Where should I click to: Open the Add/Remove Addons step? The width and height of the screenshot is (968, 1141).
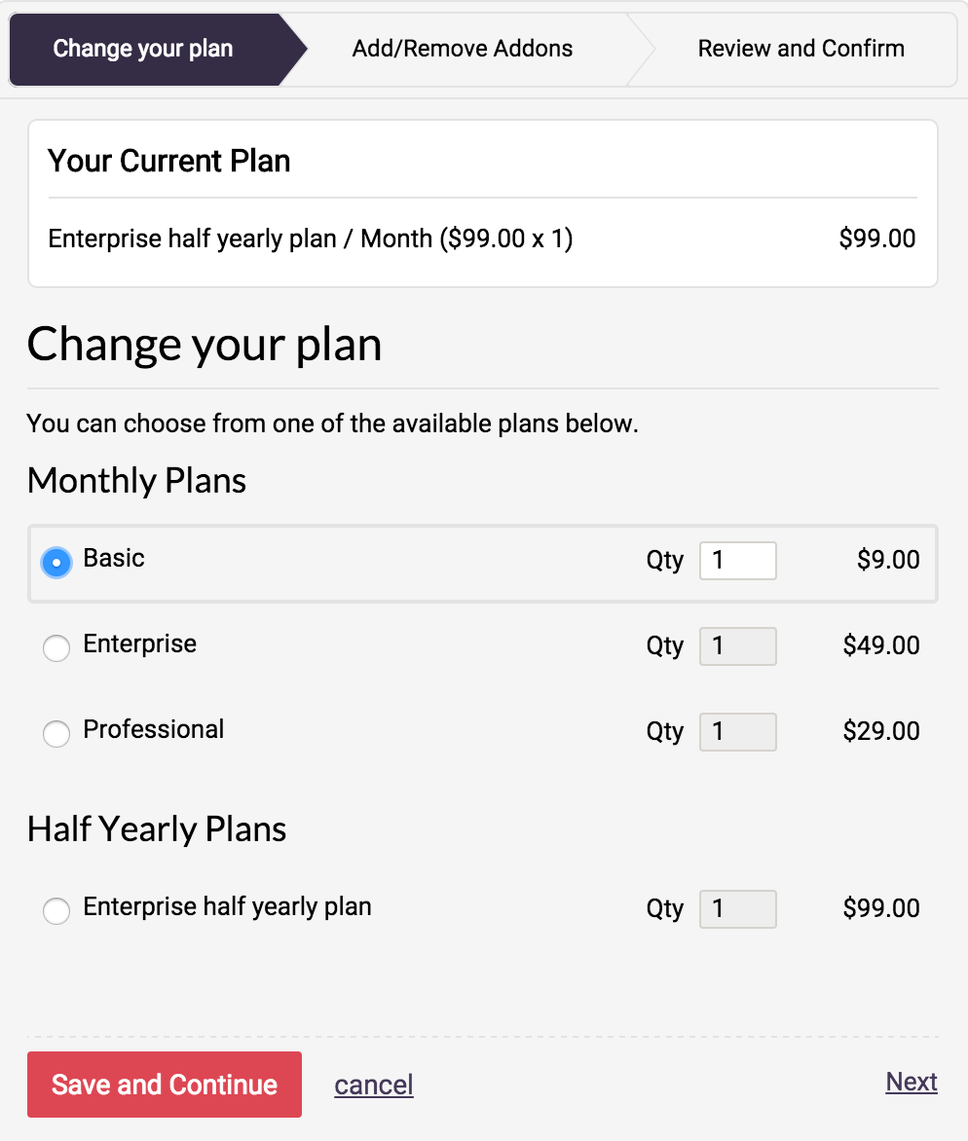463,49
